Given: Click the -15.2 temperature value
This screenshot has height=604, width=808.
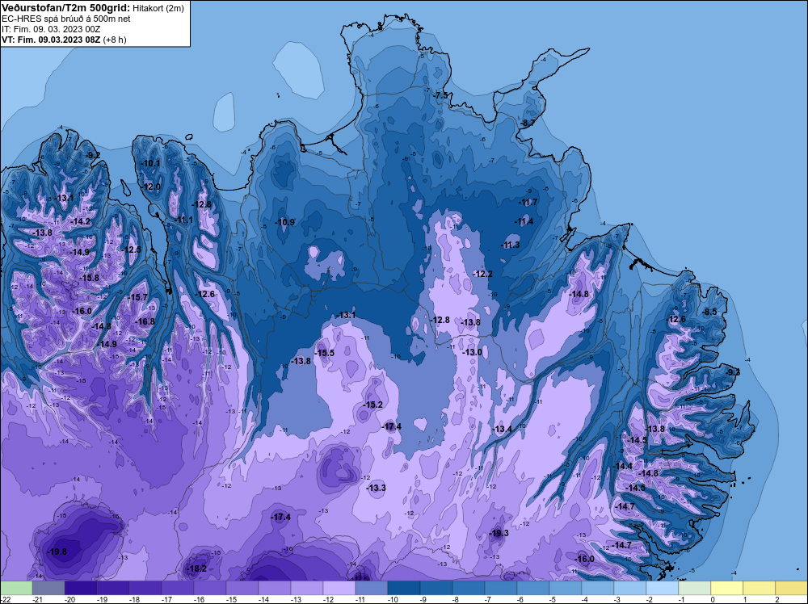Looking at the screenshot, I should click(373, 405).
